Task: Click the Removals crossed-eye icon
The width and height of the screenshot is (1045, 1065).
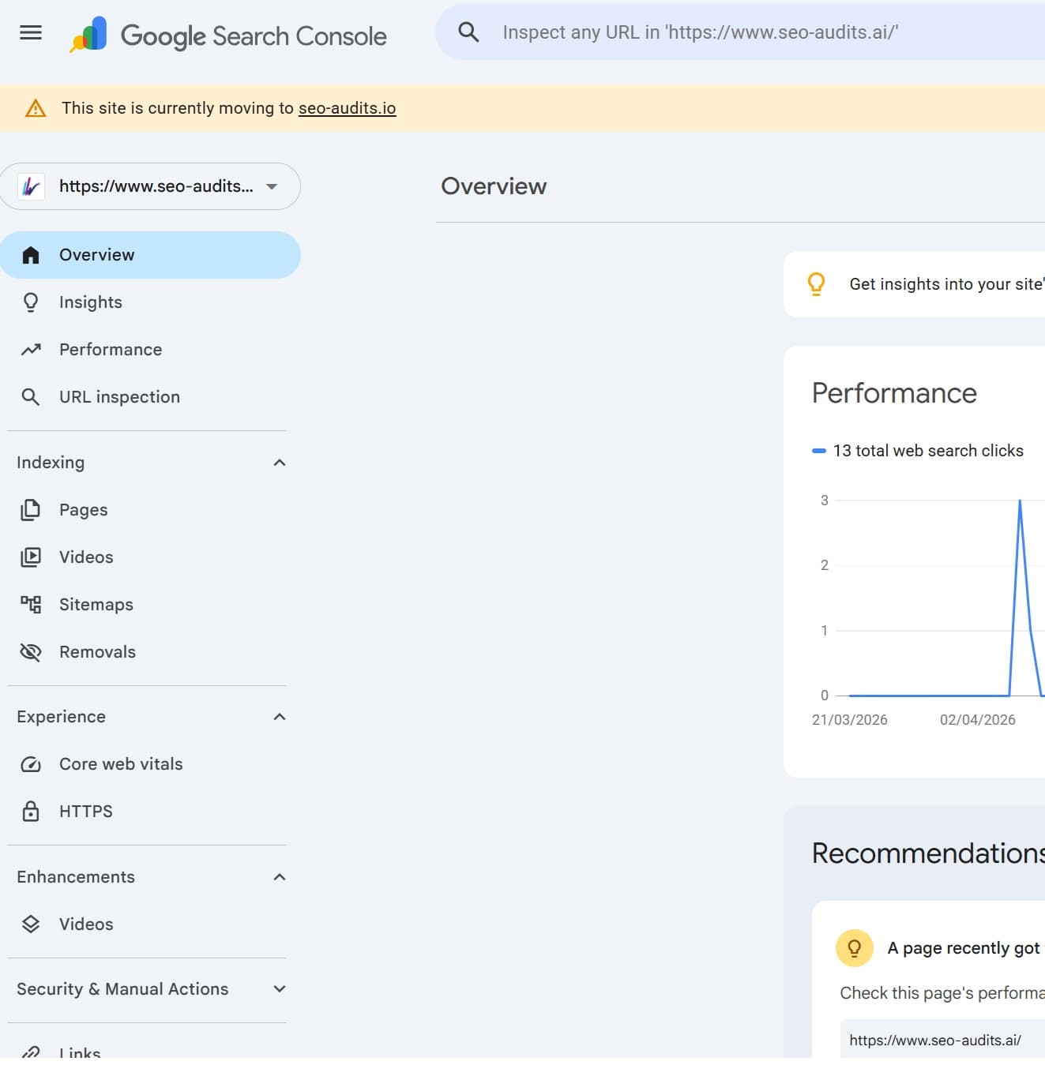Action: [x=31, y=652]
